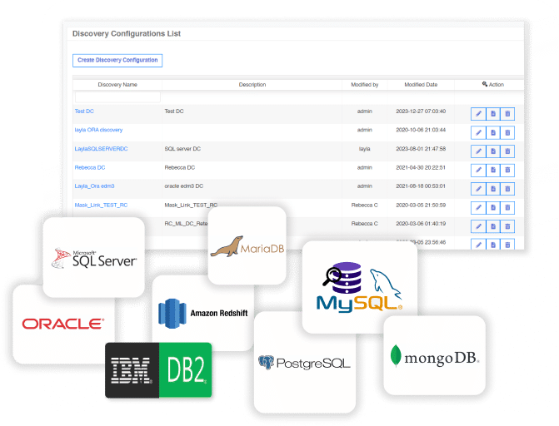
Task: Click the date 2021-08-18 00:53:01
Action: point(421,186)
